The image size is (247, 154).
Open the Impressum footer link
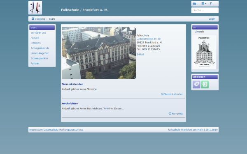pos(36,130)
